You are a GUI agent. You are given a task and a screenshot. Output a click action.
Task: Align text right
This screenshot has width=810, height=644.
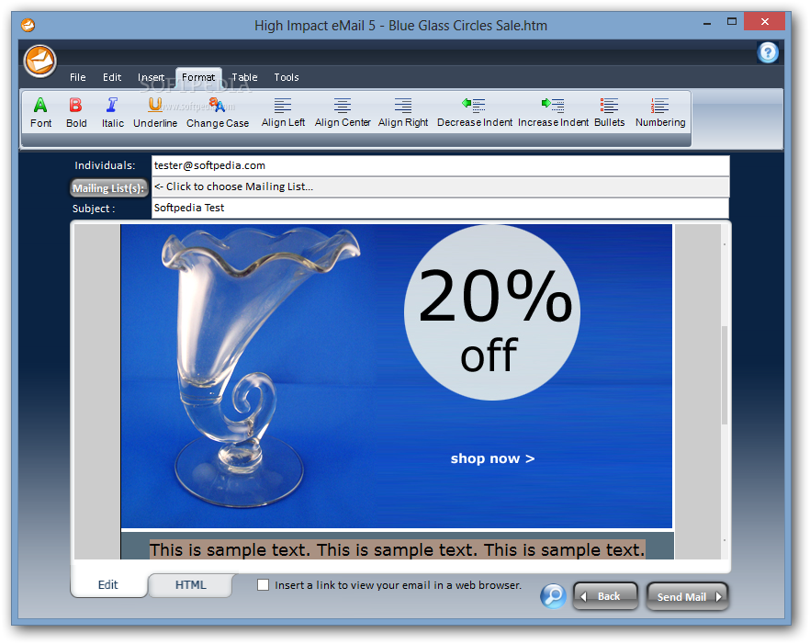[x=403, y=112]
